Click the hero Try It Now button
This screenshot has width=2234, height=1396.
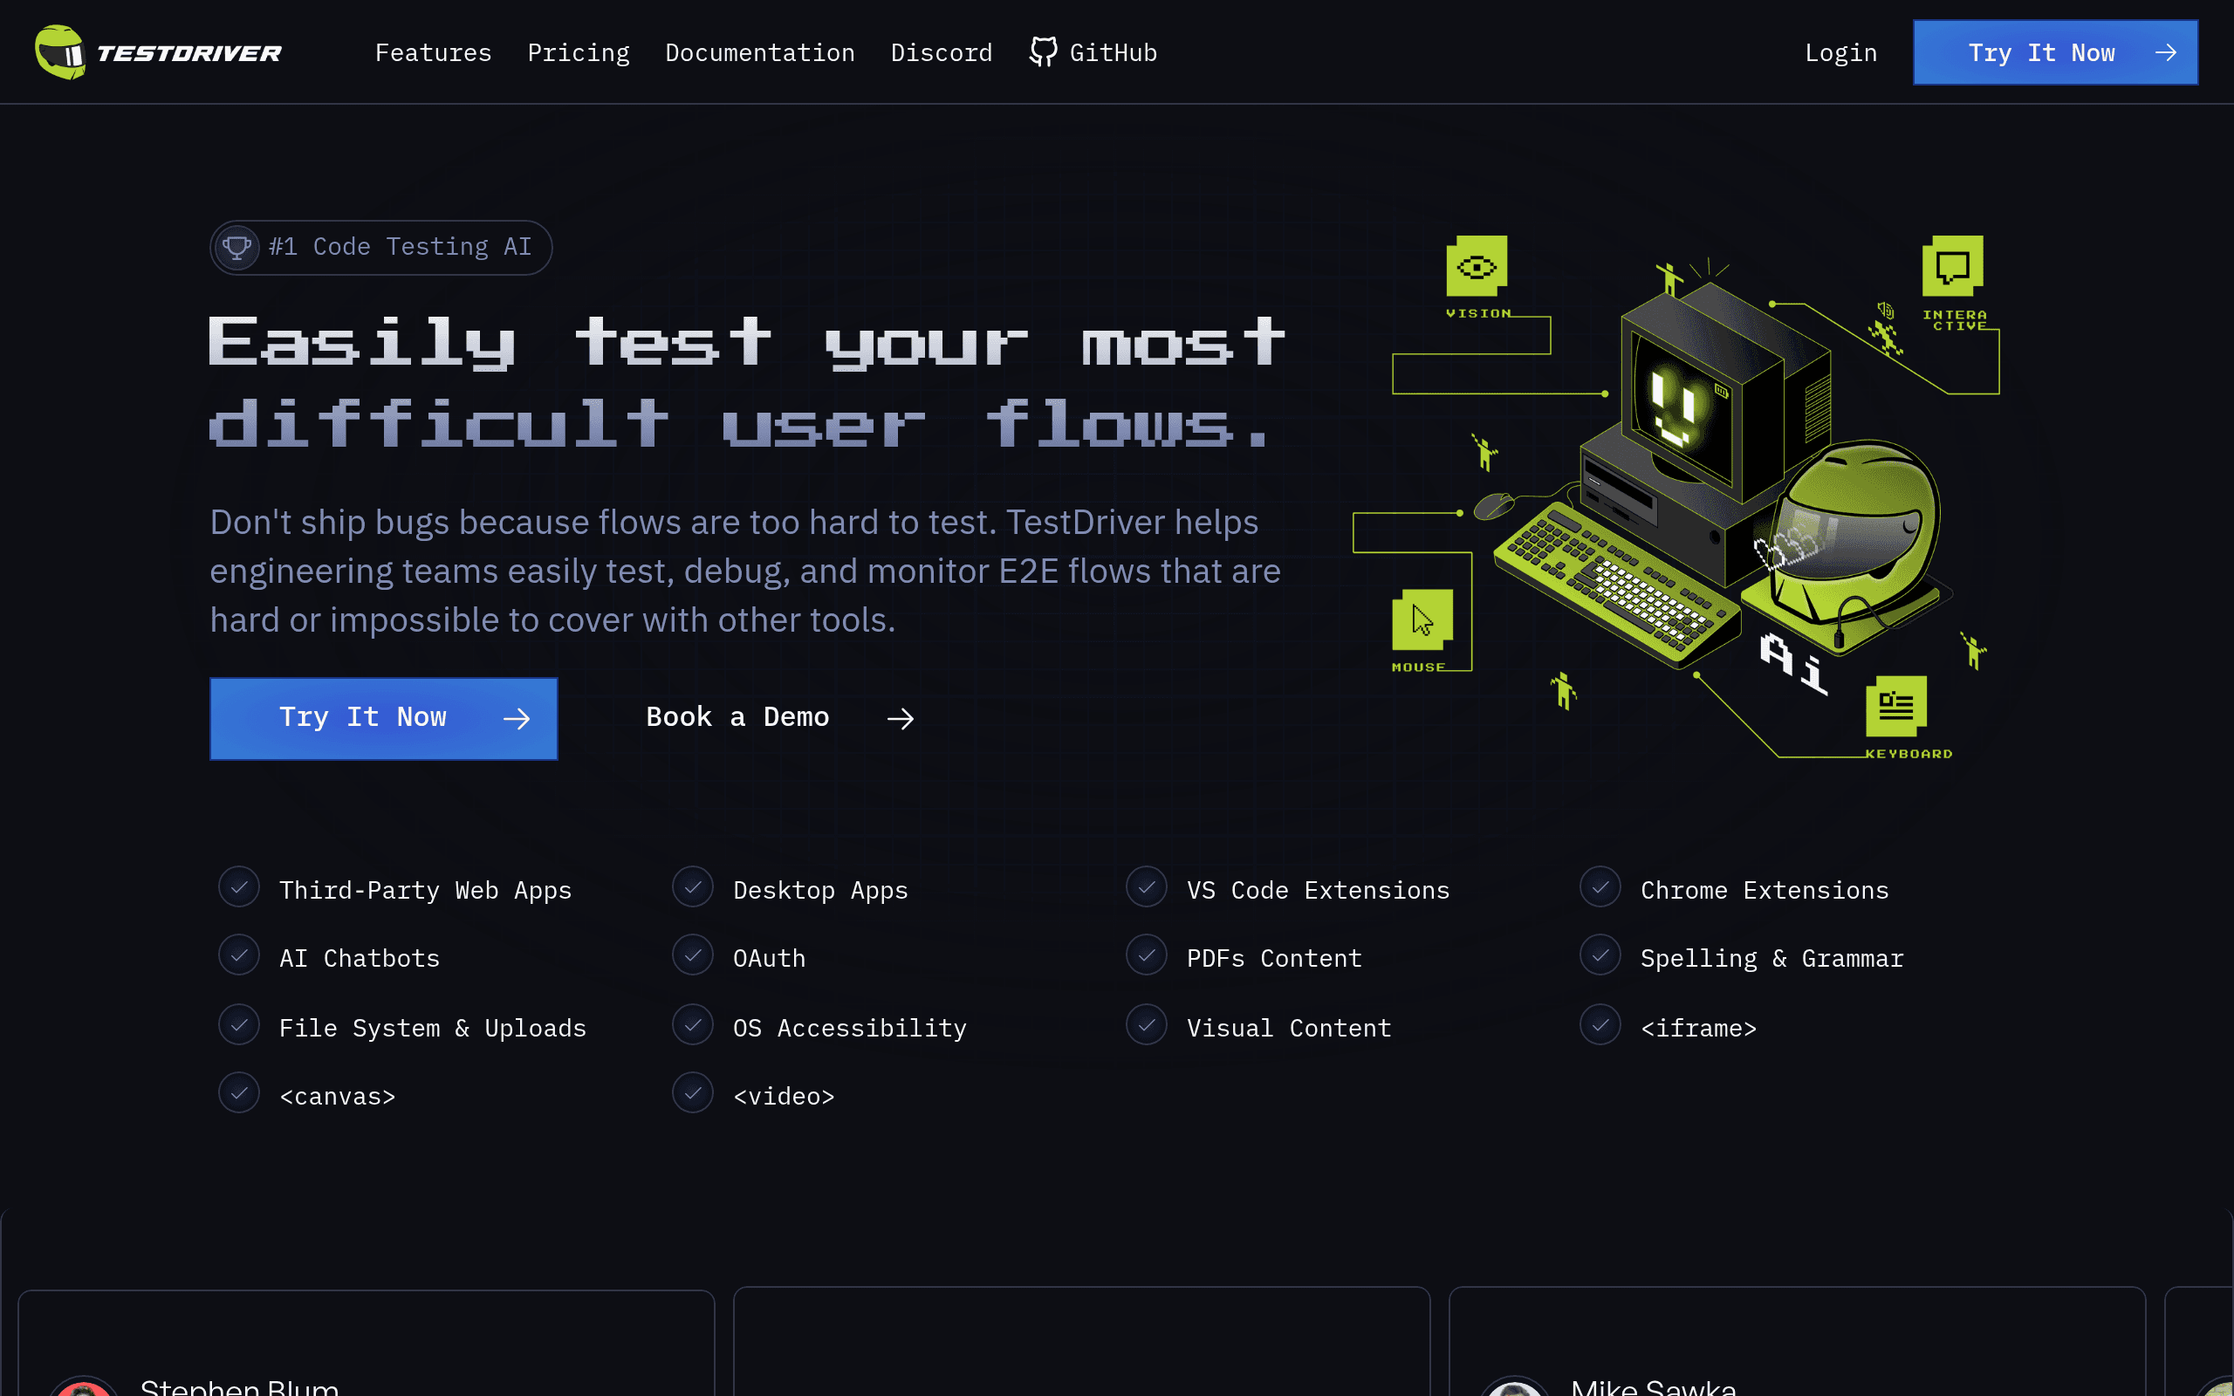click(x=383, y=718)
